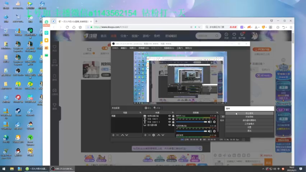Image resolution: width=306 pixels, height=172 pixels.
Task: Mute the 麦克风/Aux mixer channel
Action: click(x=210, y=122)
